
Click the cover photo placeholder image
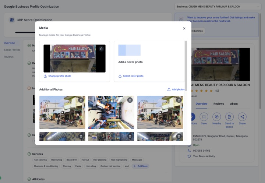129,50
